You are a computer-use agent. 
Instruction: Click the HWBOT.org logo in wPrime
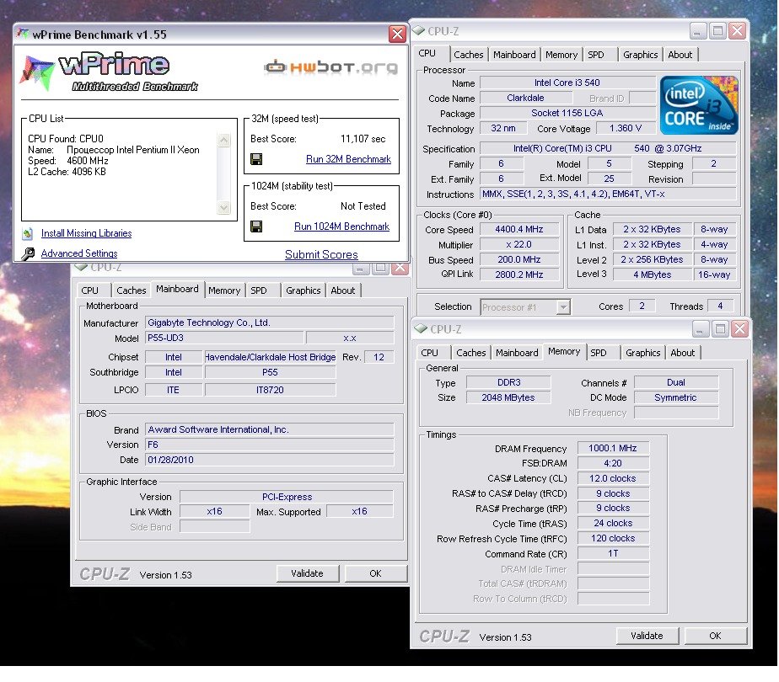click(x=330, y=67)
